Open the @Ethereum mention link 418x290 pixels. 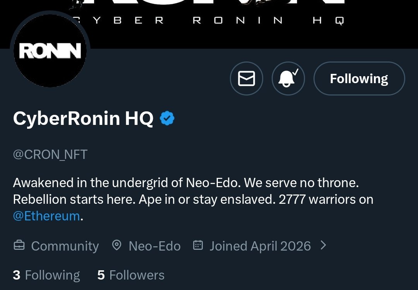[x=46, y=216]
